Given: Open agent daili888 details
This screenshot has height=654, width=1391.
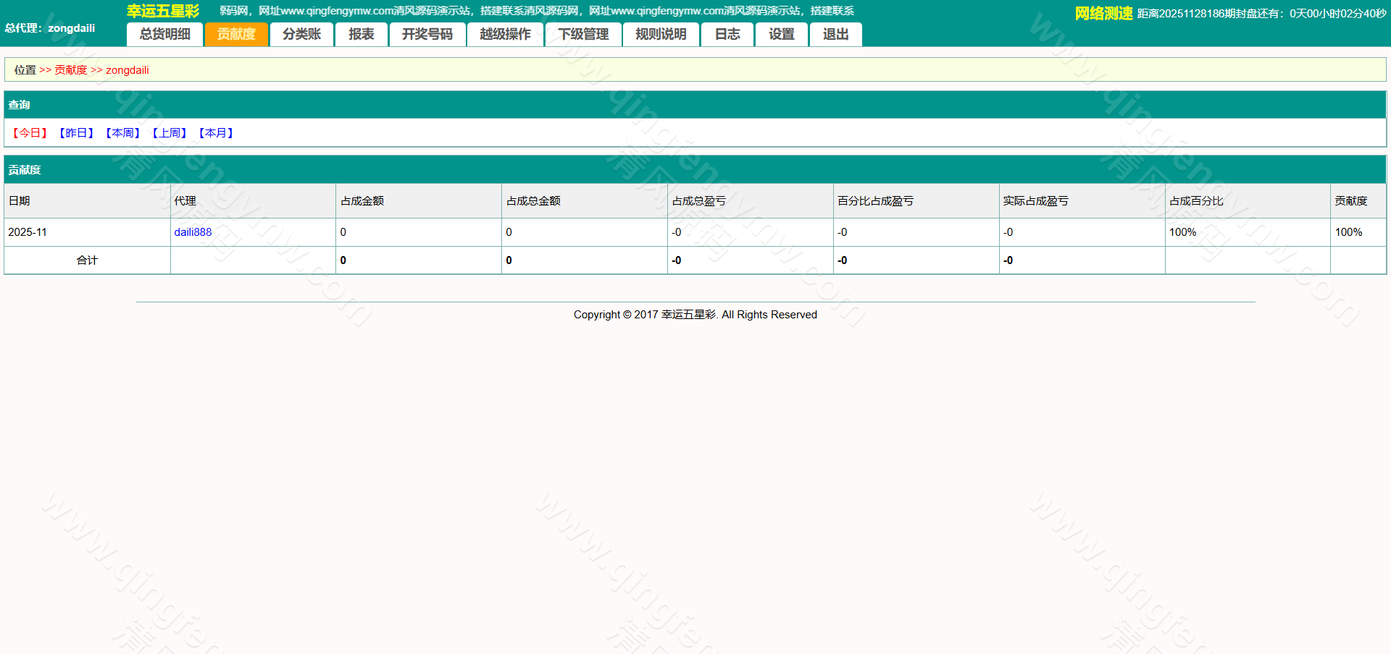Looking at the screenshot, I should (192, 232).
